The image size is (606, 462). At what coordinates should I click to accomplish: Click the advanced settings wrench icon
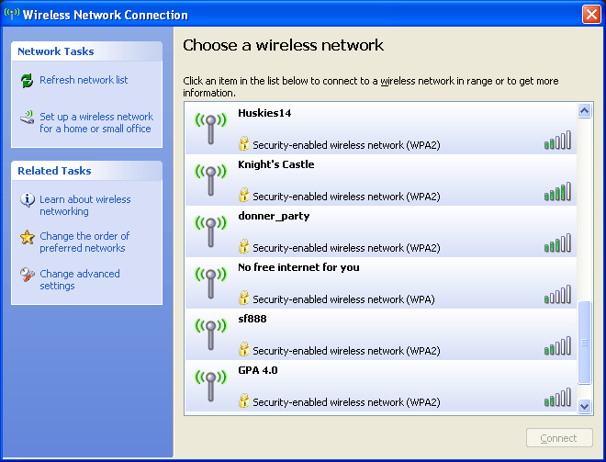(x=27, y=274)
